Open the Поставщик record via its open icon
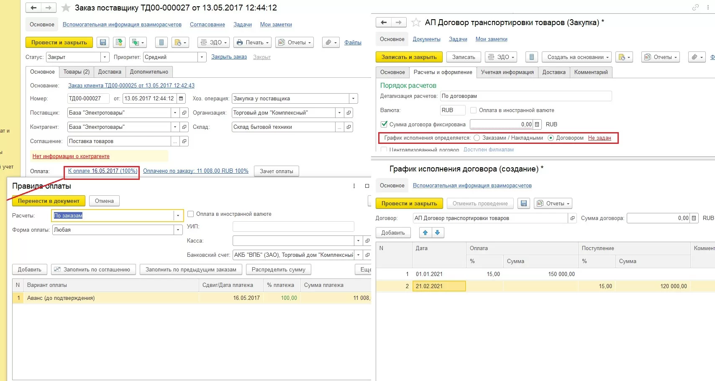The width and height of the screenshot is (715, 381). point(184,113)
